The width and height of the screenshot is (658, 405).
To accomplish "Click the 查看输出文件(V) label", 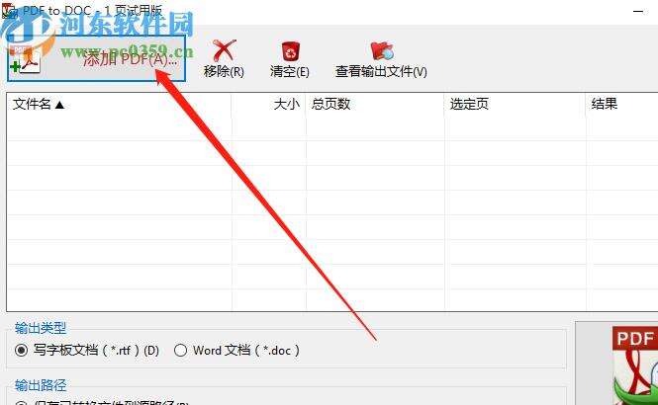I will pyautogui.click(x=381, y=72).
